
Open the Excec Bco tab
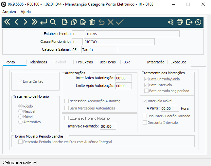click(178, 62)
